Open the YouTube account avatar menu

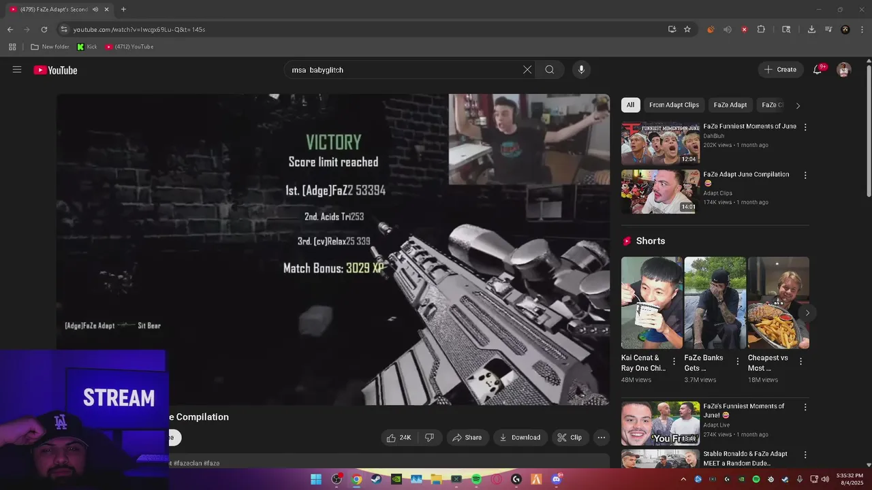[x=844, y=69]
